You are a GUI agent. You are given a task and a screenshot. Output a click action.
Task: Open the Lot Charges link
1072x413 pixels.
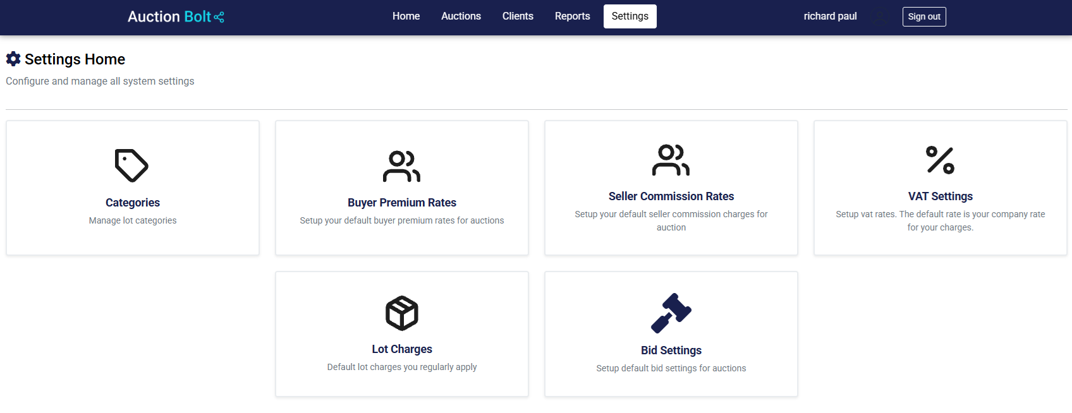pos(402,349)
